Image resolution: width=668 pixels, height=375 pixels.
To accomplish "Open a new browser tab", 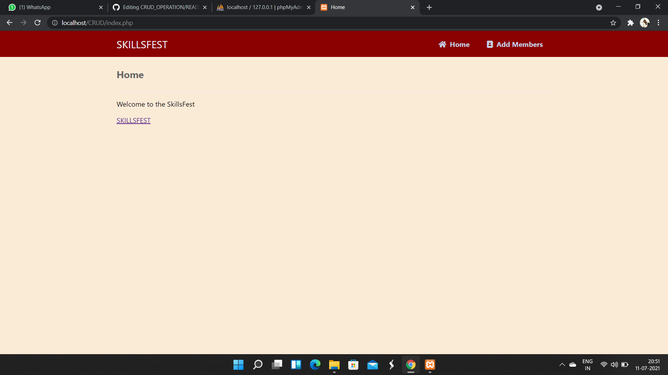I will pos(429,7).
